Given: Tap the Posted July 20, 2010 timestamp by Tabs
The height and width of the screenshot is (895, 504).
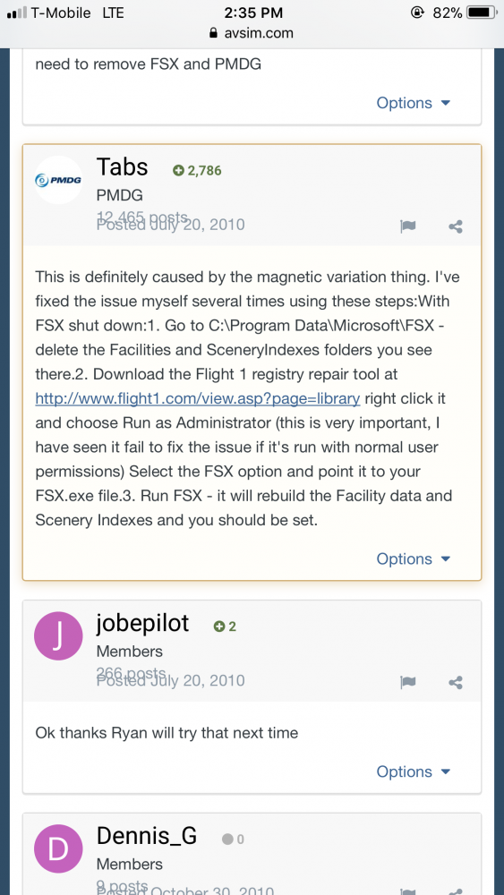Looking at the screenshot, I should pyautogui.click(x=170, y=225).
